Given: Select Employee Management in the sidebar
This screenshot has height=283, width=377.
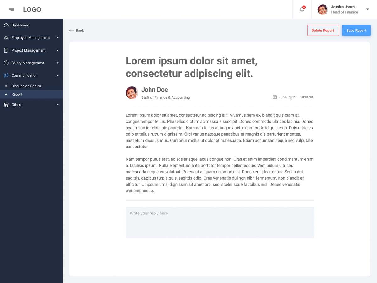Looking at the screenshot, I should (x=31, y=38).
